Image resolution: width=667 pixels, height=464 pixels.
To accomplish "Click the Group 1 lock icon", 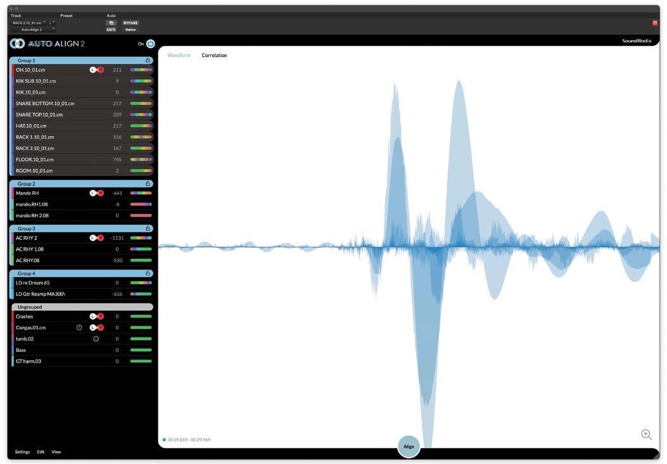I will pyautogui.click(x=148, y=60).
